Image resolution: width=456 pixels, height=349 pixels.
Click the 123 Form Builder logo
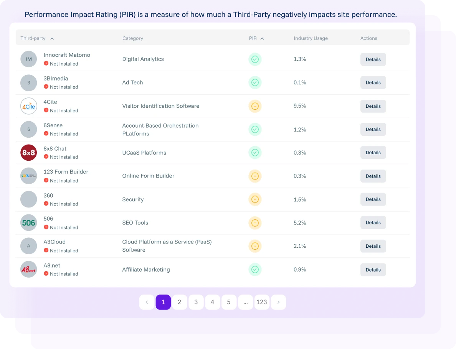point(28,176)
